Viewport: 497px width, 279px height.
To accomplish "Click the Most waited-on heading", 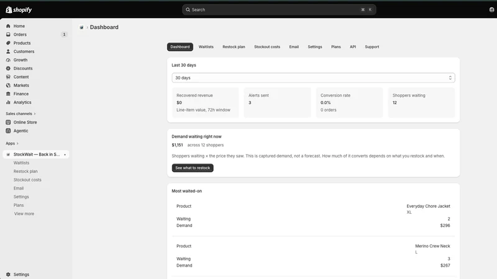I will click(187, 191).
